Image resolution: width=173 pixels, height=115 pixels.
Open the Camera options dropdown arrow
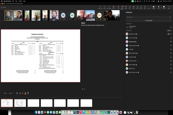(x=156, y=7)
